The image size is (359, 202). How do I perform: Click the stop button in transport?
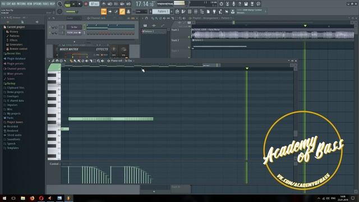tap(80, 4)
